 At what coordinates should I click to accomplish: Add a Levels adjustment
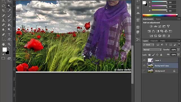pos(156,26)
